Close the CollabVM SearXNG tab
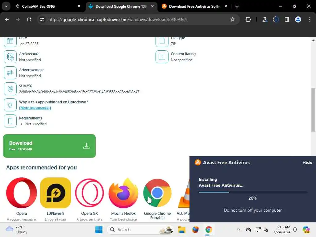The image size is (316, 237). pyautogui.click(x=79, y=6)
